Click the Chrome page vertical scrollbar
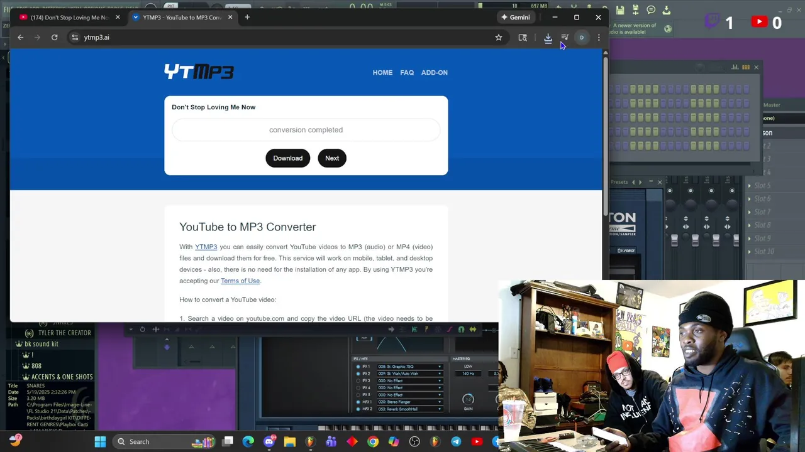Viewport: 805px width, 452px height. (x=606, y=135)
